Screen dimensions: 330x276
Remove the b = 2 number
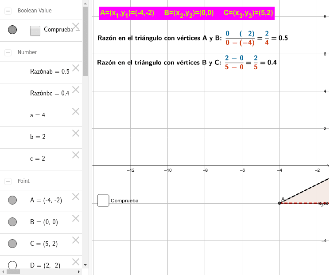[x=76, y=133]
